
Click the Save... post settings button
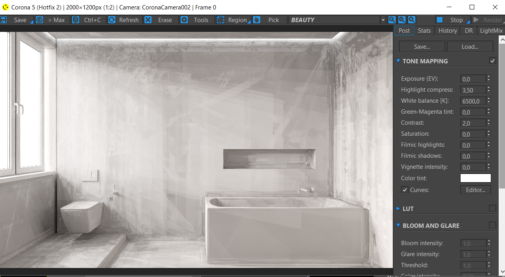click(422, 46)
